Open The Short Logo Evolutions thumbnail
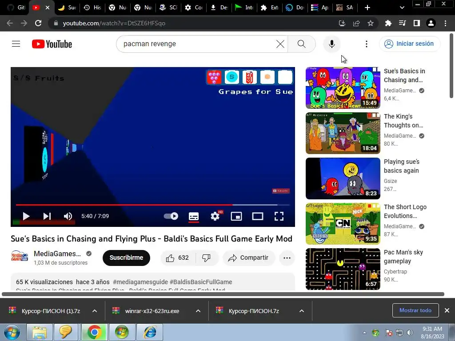Viewport: 455px width, 341px height. click(x=343, y=224)
